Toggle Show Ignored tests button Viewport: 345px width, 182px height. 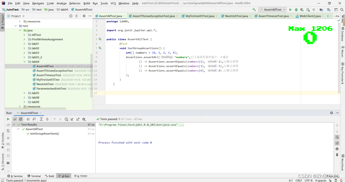(x=21, y=119)
